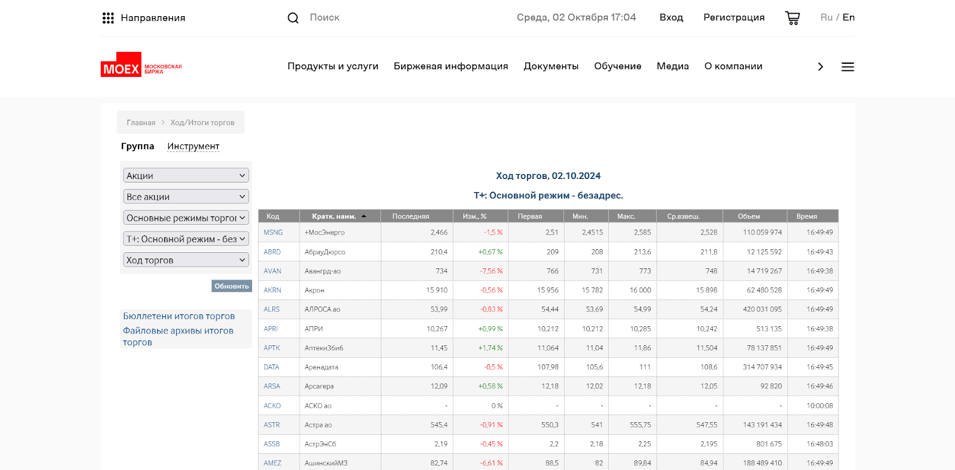Open the ARSA ticker link

(272, 386)
